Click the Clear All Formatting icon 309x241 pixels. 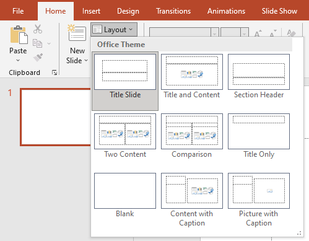pos(291,33)
